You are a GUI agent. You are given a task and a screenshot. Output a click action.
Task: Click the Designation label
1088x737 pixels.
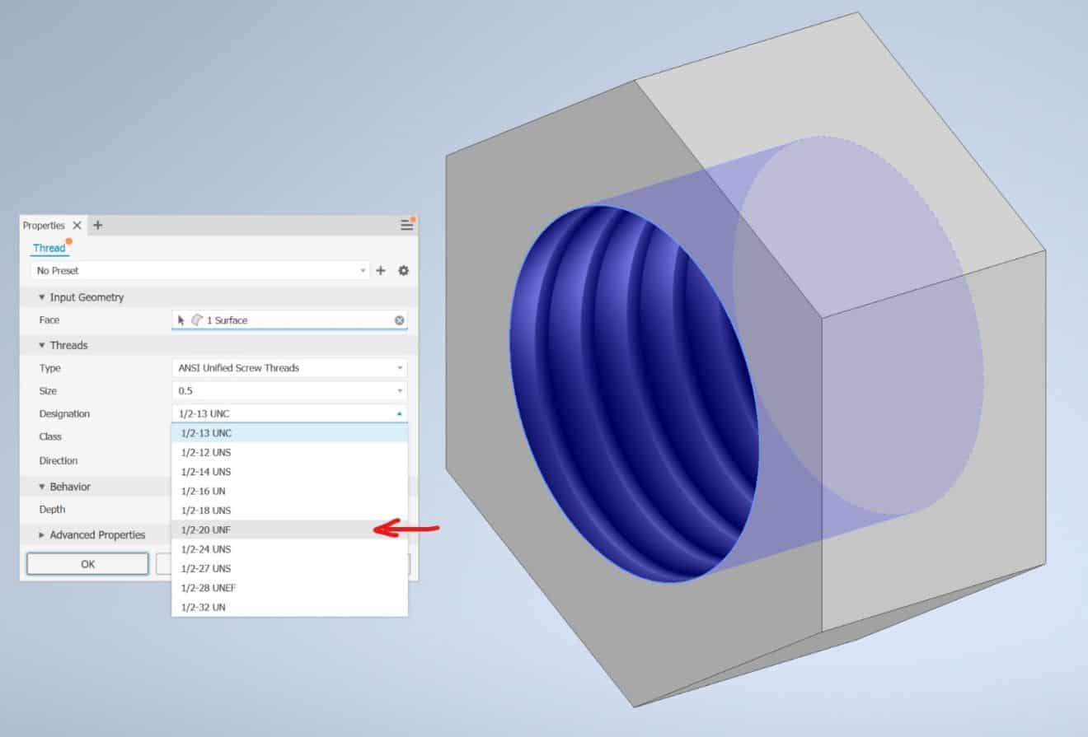(64, 414)
